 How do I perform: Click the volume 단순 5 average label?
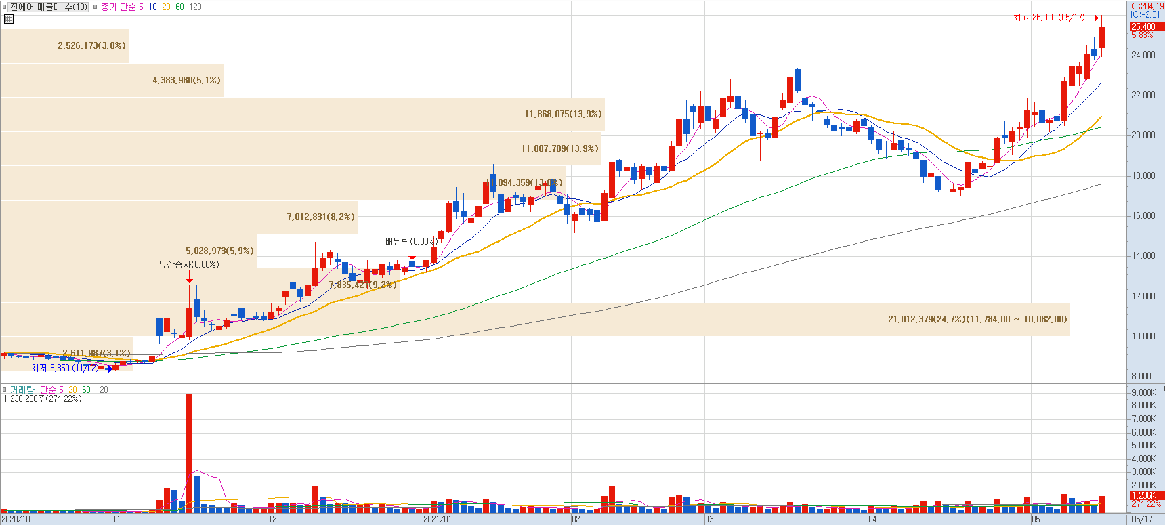pyautogui.click(x=51, y=390)
